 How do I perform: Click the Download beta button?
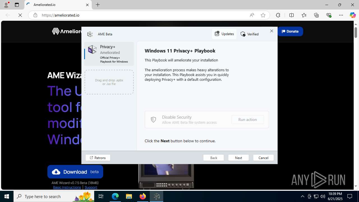pyautogui.click(x=75, y=172)
